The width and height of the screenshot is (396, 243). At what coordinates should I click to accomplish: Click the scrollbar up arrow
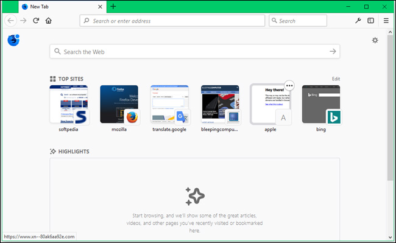pos(391,32)
